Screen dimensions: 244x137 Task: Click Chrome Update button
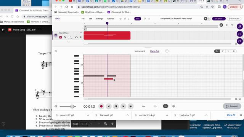(235, 7)
